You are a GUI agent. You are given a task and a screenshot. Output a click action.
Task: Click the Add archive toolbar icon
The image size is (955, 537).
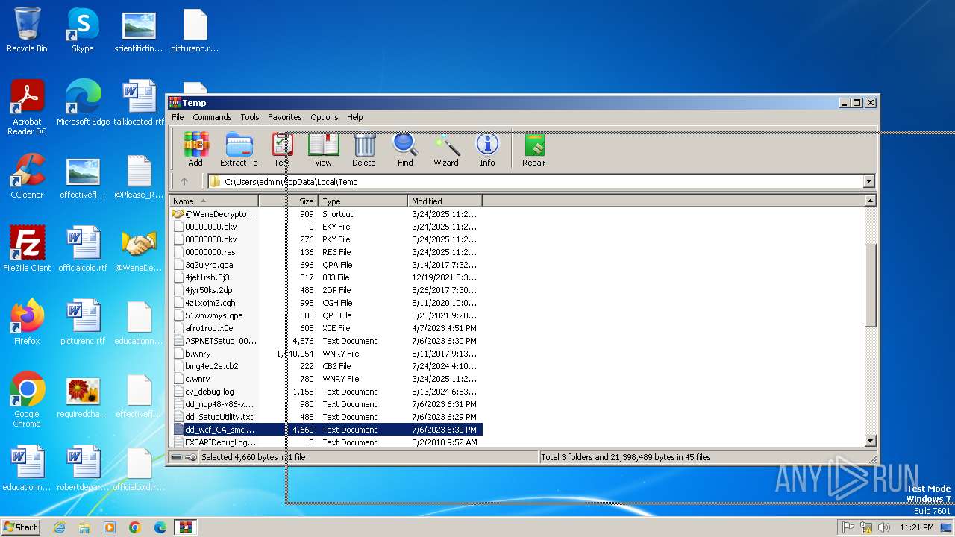(195, 149)
